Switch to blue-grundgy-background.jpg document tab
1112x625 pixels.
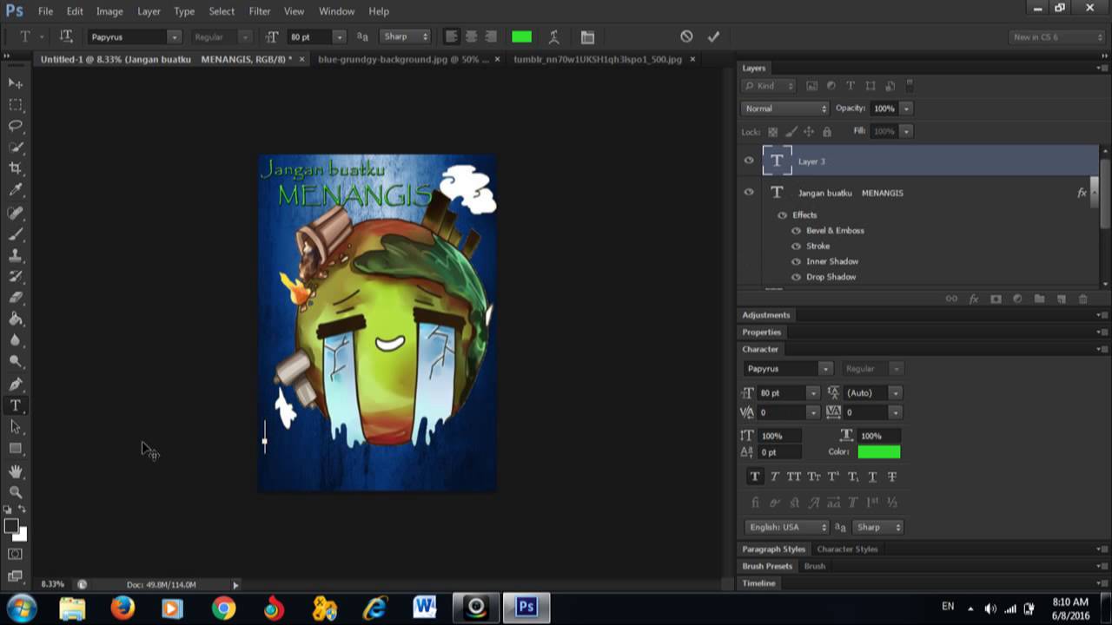click(404, 59)
